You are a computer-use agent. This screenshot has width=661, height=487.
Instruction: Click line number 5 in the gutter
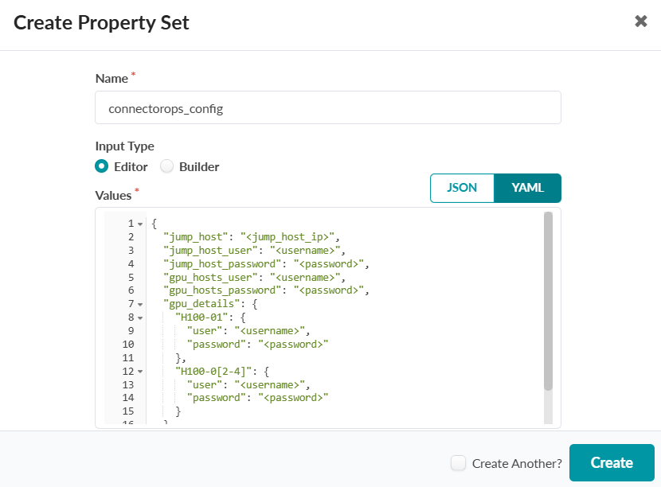tap(131, 277)
